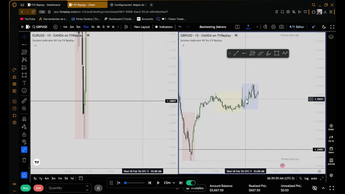Open the emoji icons tool
Screen dimensions: 345x194
pyautogui.click(x=24, y=91)
